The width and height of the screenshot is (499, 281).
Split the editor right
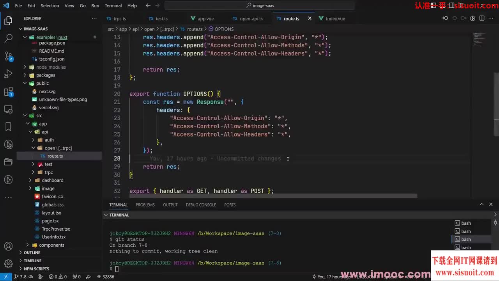pos(482,18)
